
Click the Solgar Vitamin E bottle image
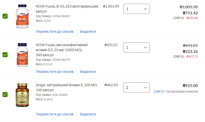pos(22,95)
